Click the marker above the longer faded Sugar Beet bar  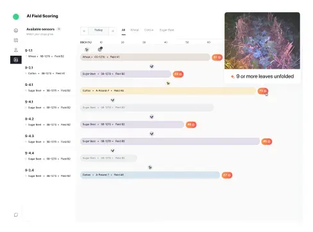pos(113,100)
